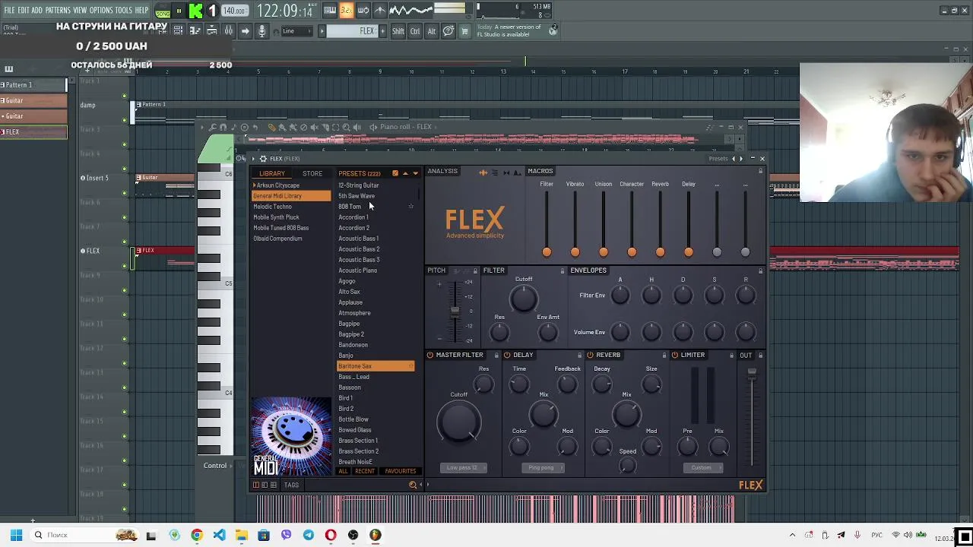This screenshot has width=973, height=547.
Task: Click the orange step sequencer 3.2 icon
Action: click(346, 11)
